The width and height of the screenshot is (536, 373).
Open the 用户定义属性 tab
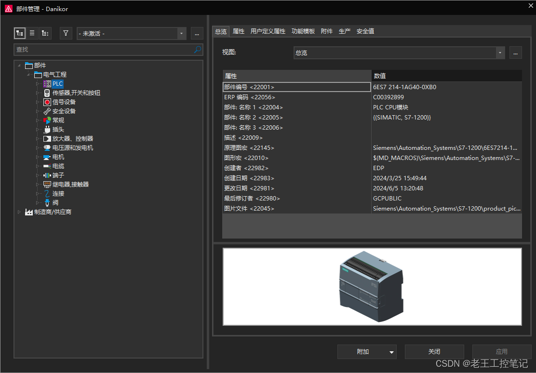(268, 31)
